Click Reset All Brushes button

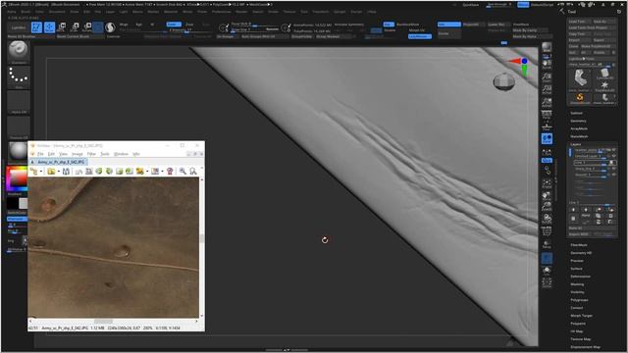[30, 36]
